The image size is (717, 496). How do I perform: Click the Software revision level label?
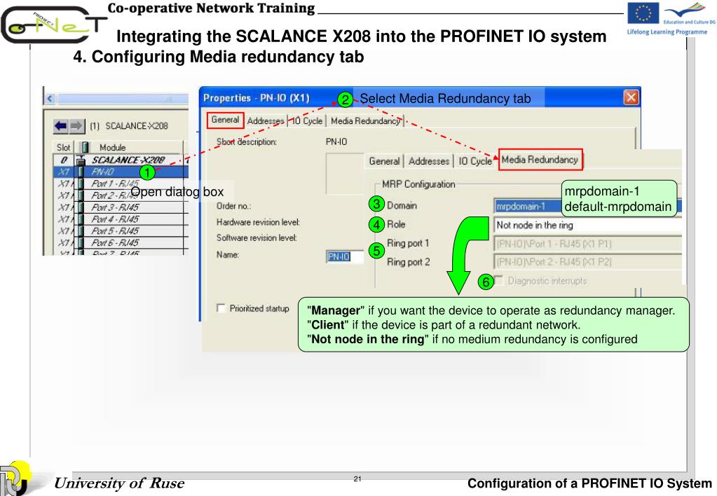coord(257,237)
